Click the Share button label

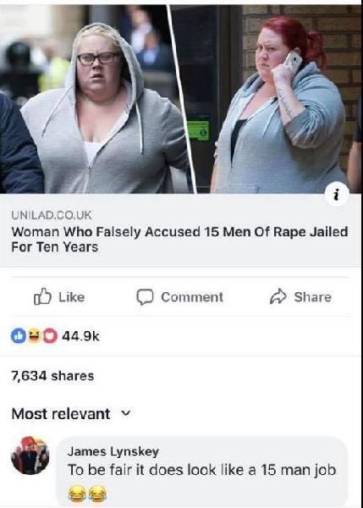(312, 297)
